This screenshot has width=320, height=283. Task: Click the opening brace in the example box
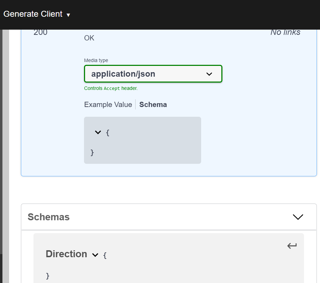tap(107, 132)
